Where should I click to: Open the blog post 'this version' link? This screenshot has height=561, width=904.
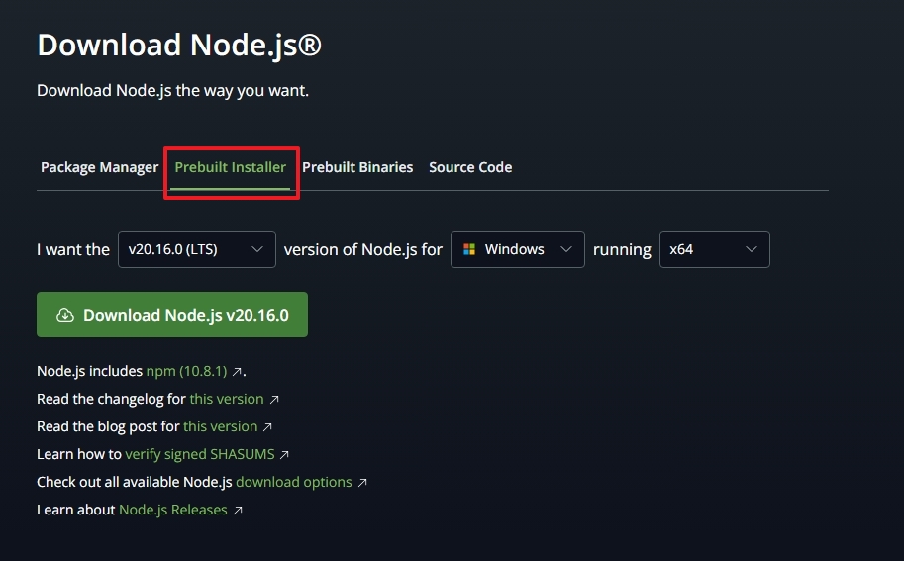pos(220,426)
